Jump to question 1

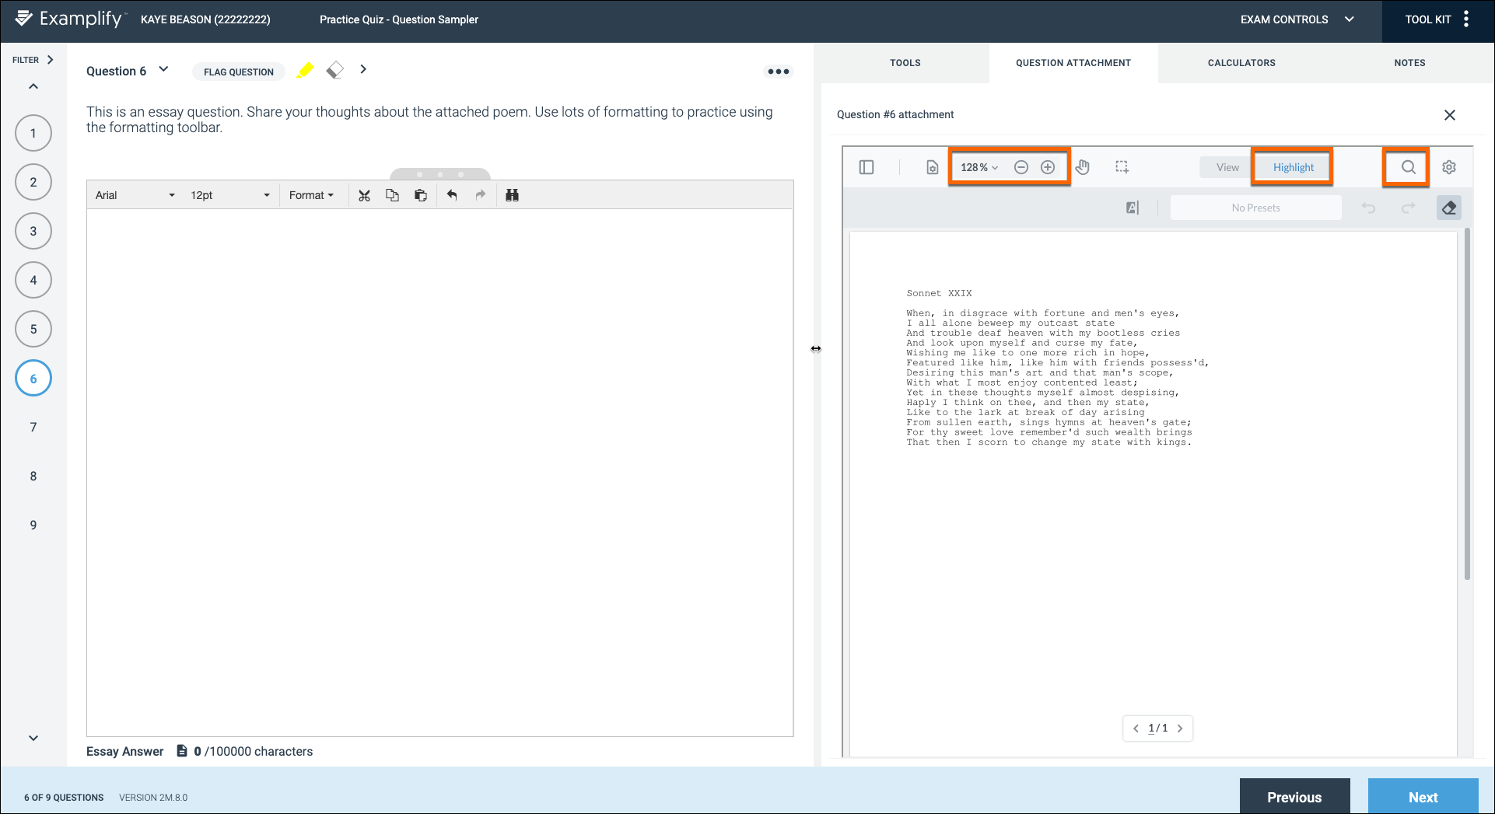click(33, 133)
